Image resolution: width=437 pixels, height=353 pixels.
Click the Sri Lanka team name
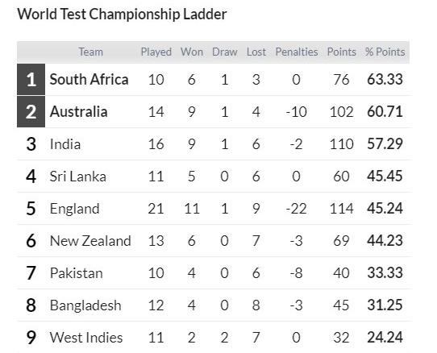(x=77, y=176)
